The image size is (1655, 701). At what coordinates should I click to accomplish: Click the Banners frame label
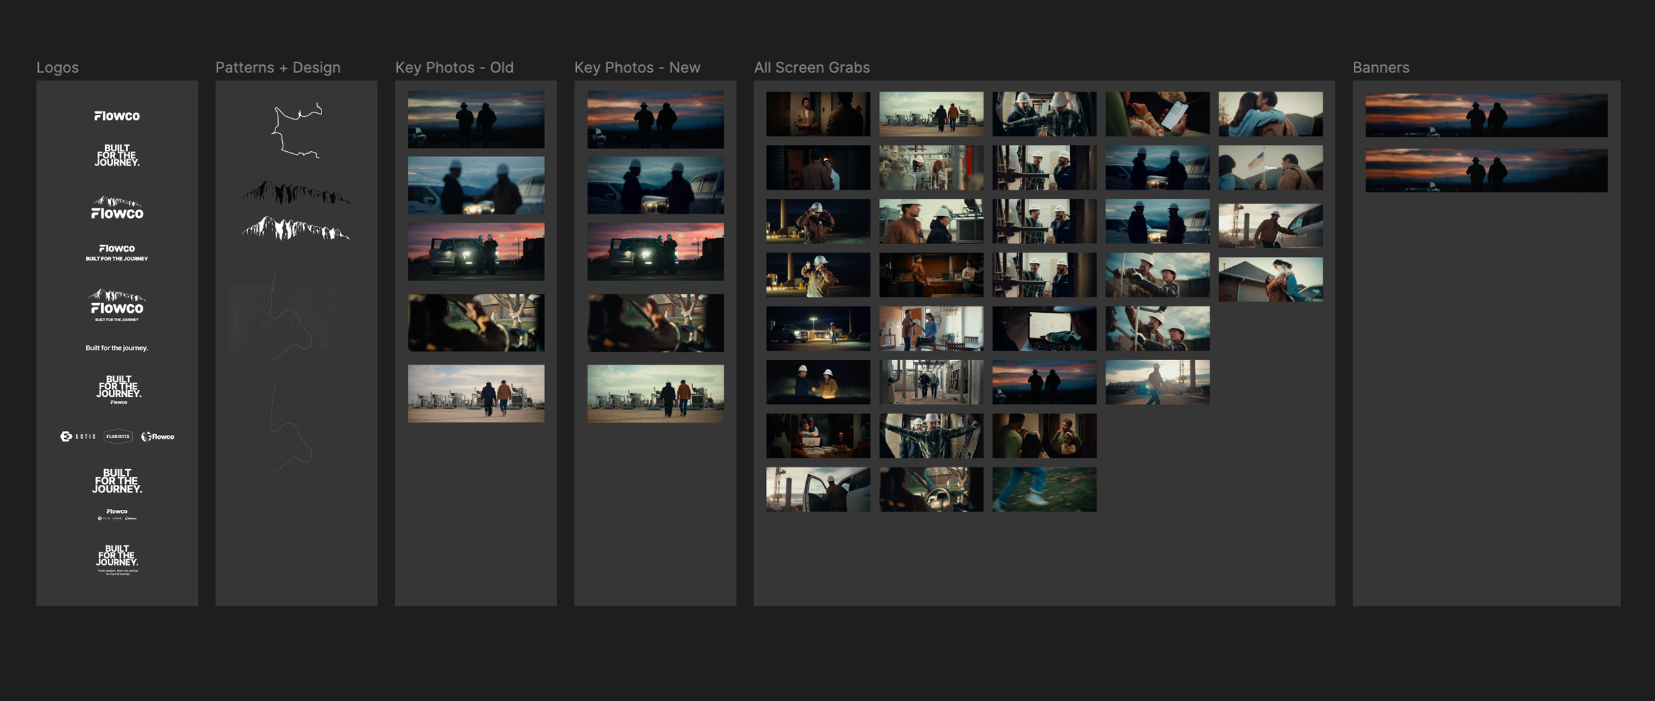click(x=1381, y=67)
